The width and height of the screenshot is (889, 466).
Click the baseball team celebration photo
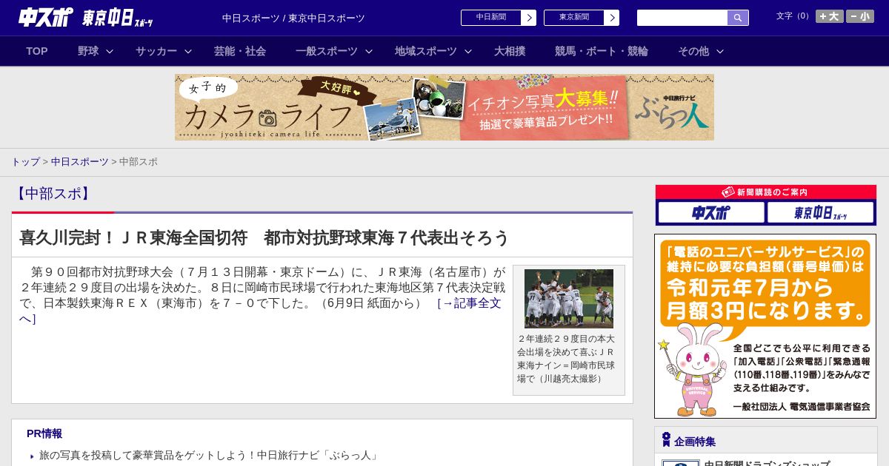(x=569, y=299)
